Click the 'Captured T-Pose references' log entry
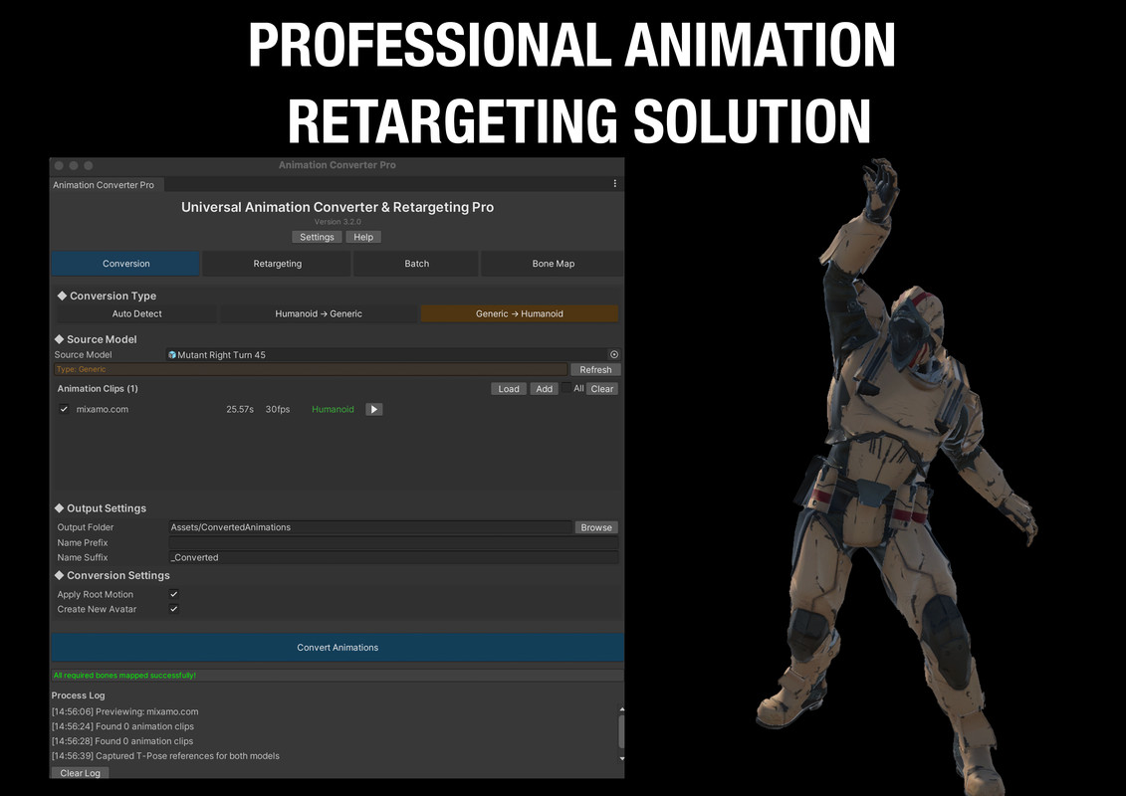Viewport: 1126px width, 796px height. click(165, 756)
